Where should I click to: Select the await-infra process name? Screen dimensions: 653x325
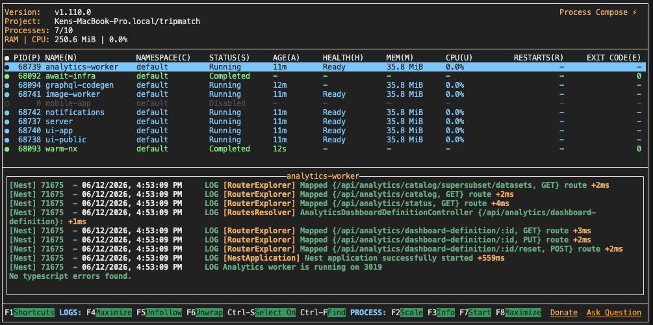pyautogui.click(x=70, y=76)
